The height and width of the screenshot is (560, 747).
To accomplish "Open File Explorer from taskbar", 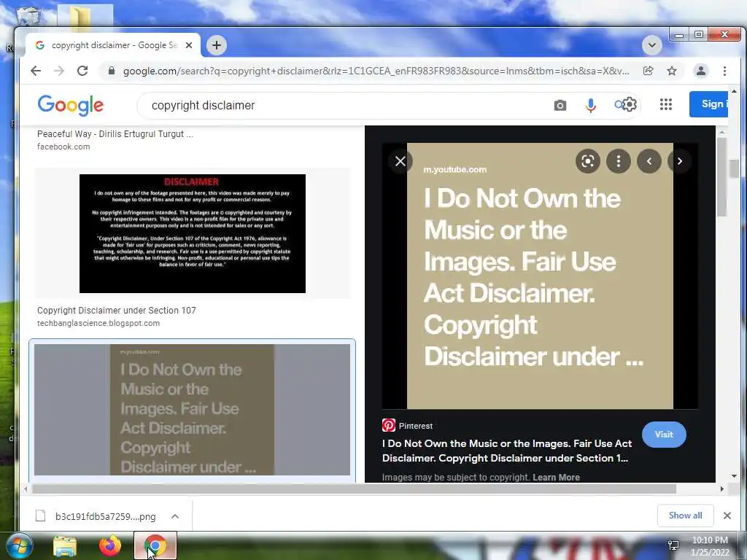I will pos(65,546).
